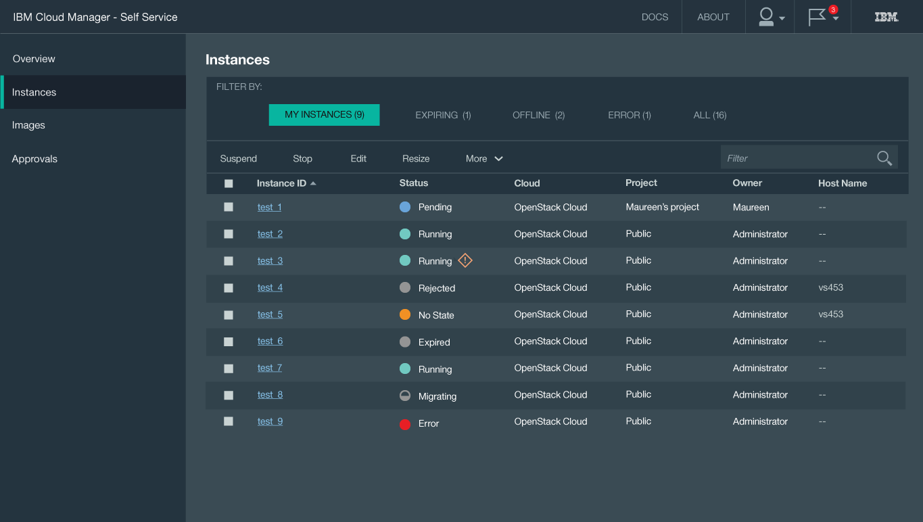Click the blue Pending status dot
The width and height of the screenshot is (923, 522).
pyautogui.click(x=405, y=207)
